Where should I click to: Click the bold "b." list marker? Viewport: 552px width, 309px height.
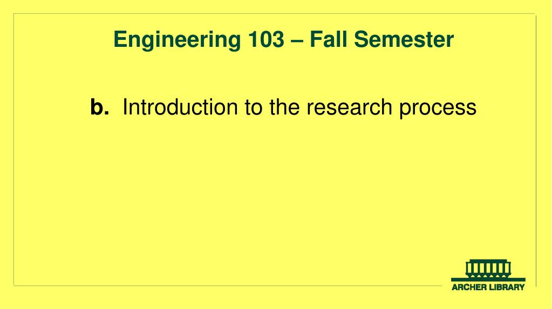[x=99, y=107]
